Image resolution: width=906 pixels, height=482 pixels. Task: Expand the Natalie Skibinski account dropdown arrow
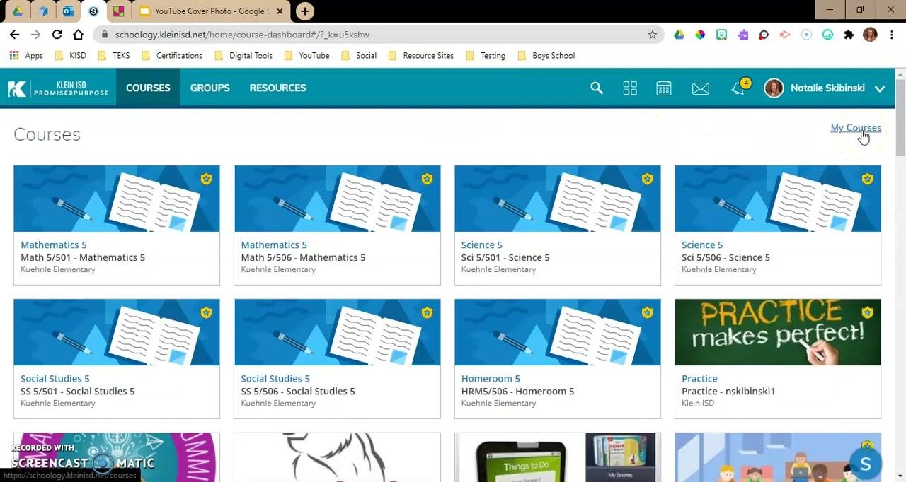(879, 88)
